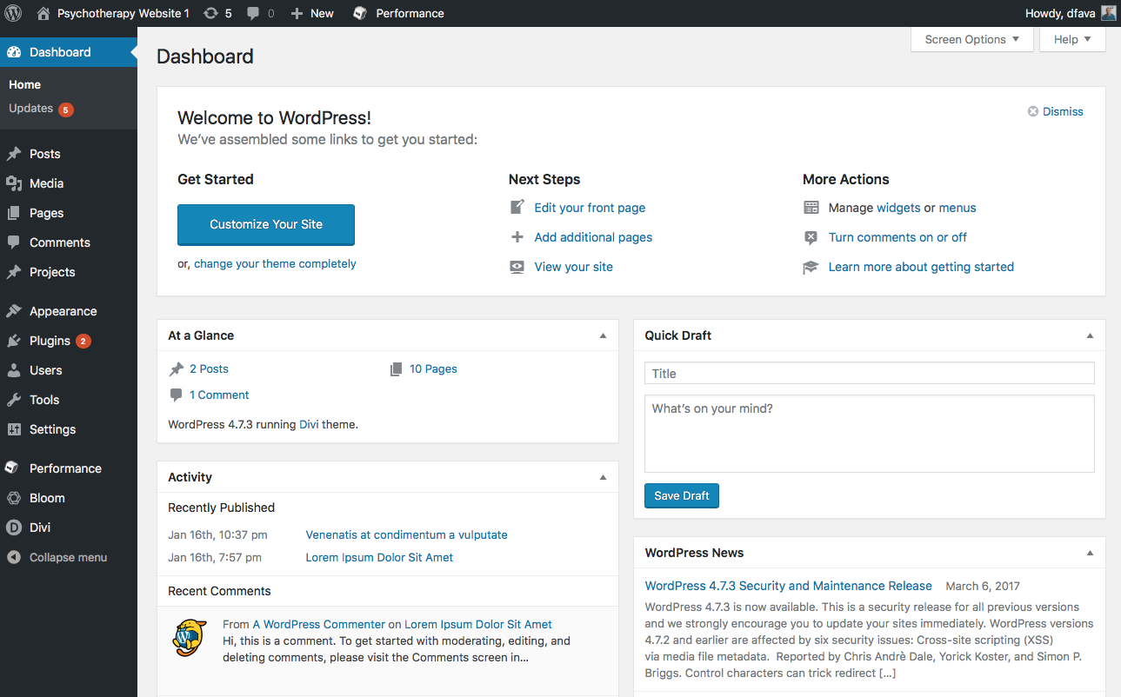This screenshot has height=697, width=1121.
Task: Open the 1 Comment link
Action: 219,395
